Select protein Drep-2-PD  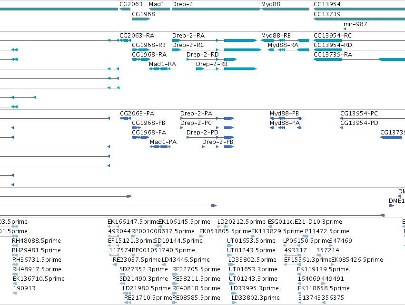(x=202, y=133)
